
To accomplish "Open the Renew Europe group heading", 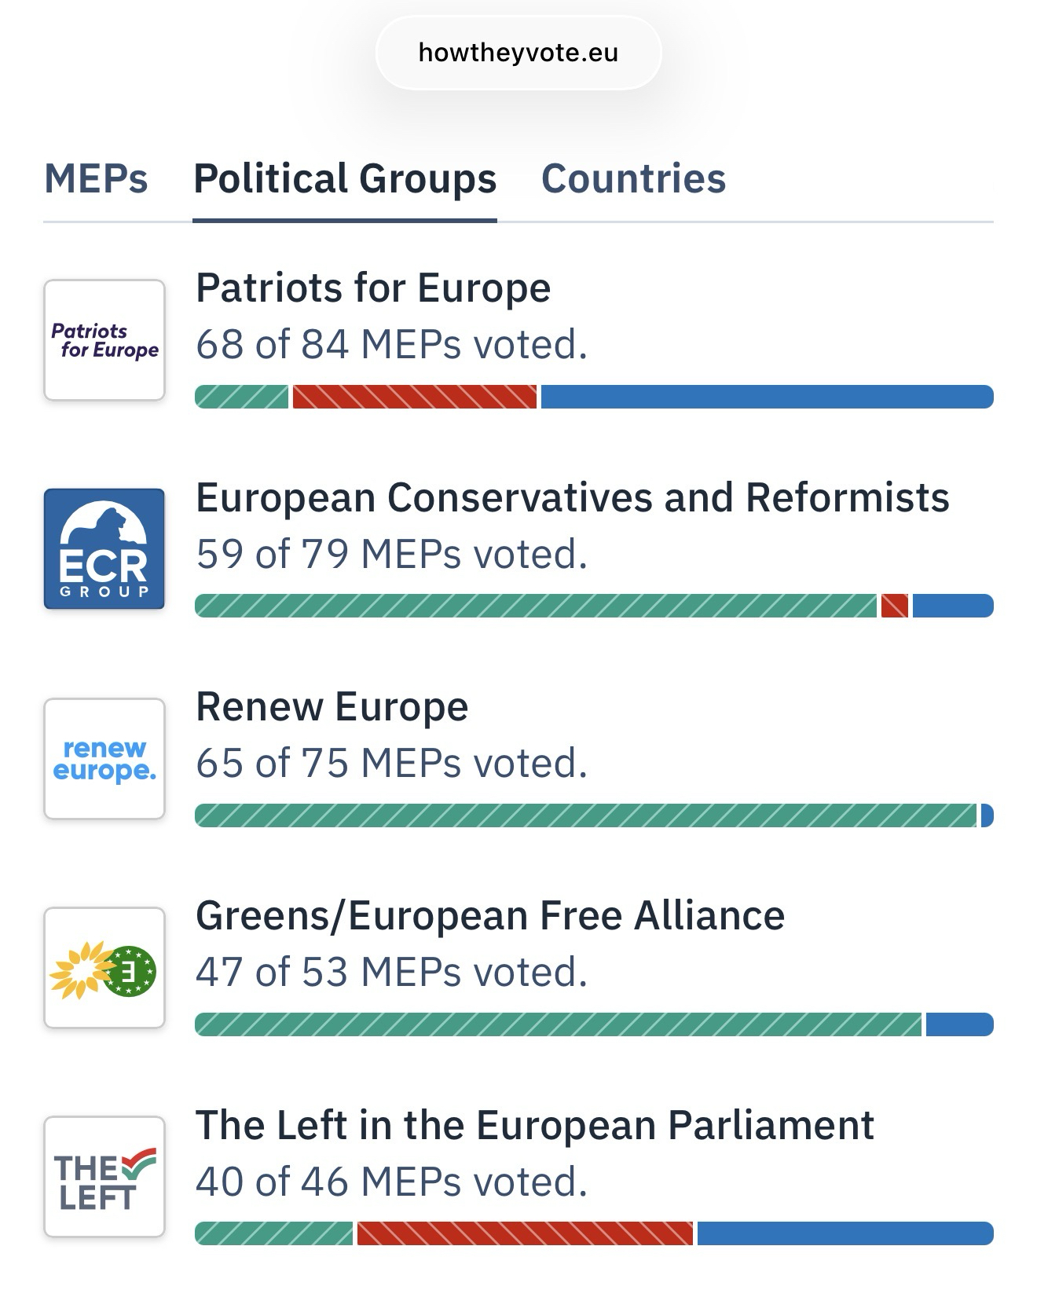I will pyautogui.click(x=332, y=706).
